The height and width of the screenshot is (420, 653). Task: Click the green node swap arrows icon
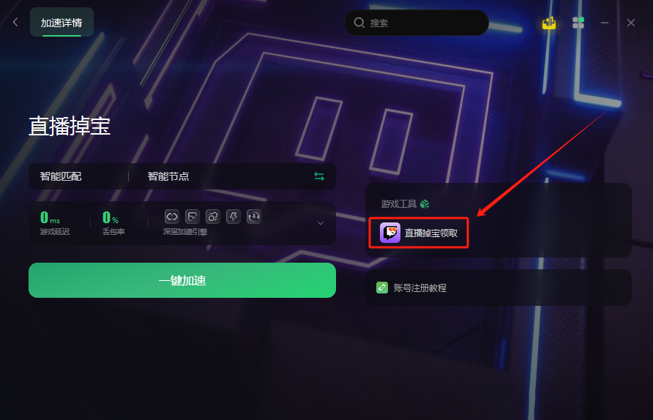coord(319,176)
